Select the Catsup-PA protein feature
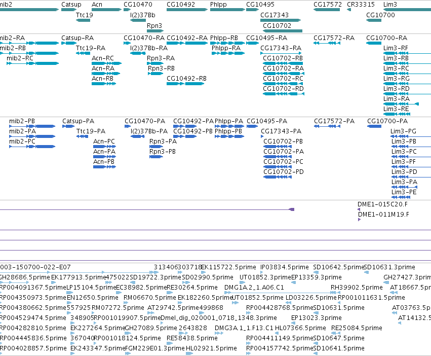 pyautogui.click(x=68, y=126)
